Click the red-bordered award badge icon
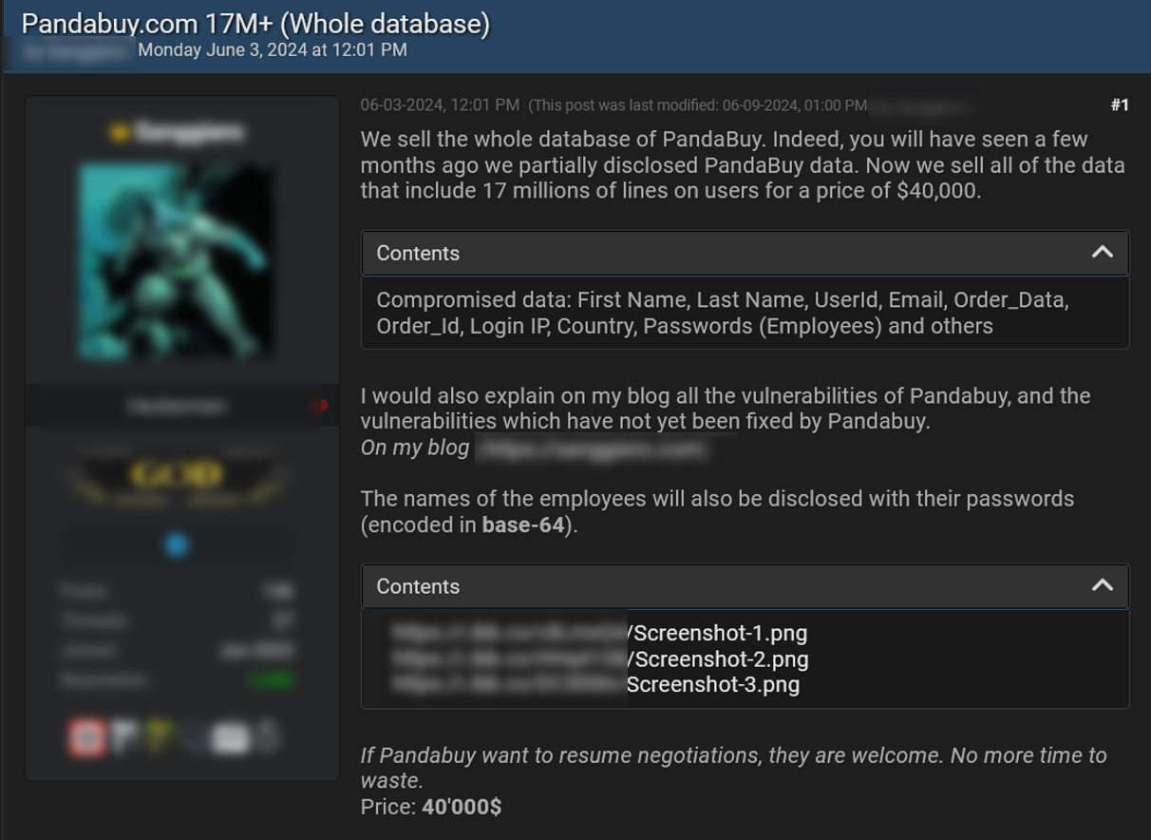The image size is (1151, 840). [87, 738]
